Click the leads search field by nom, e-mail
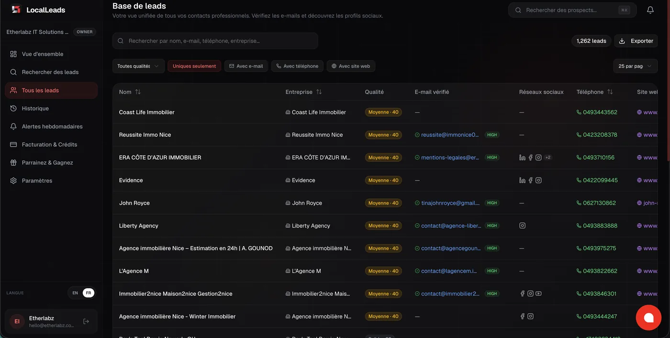670x338 pixels. pyautogui.click(x=215, y=41)
